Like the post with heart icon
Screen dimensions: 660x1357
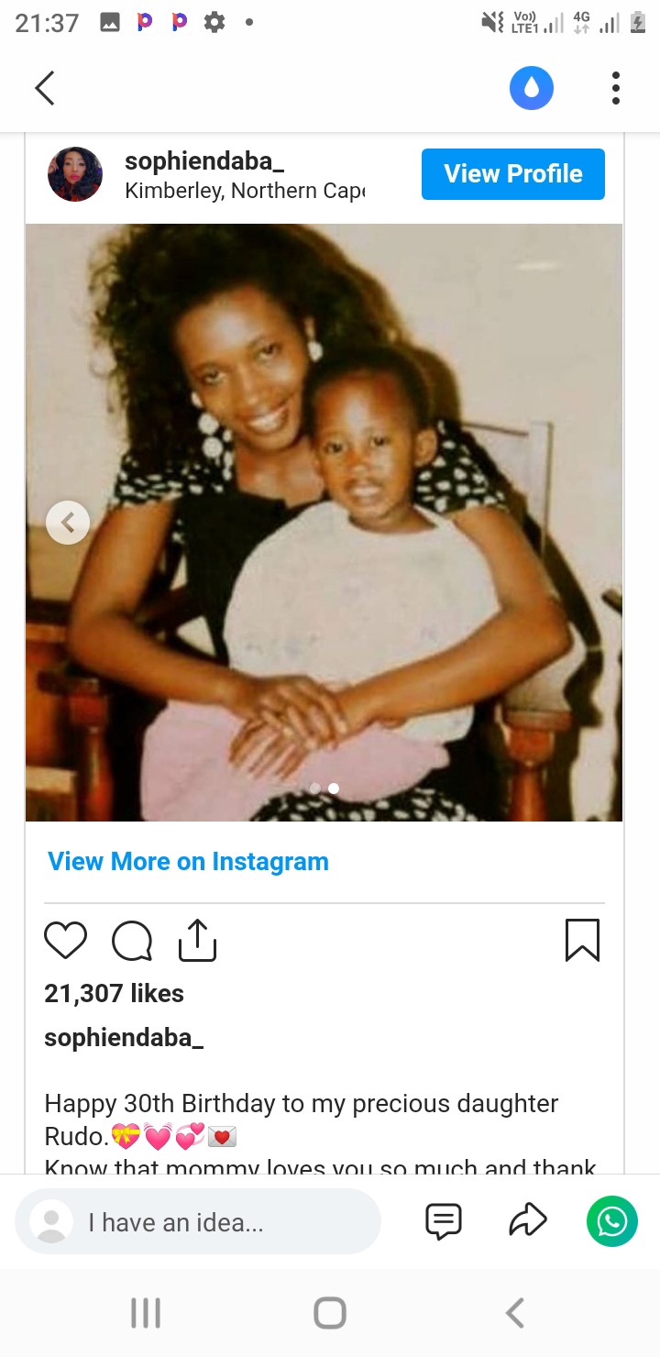click(x=66, y=941)
